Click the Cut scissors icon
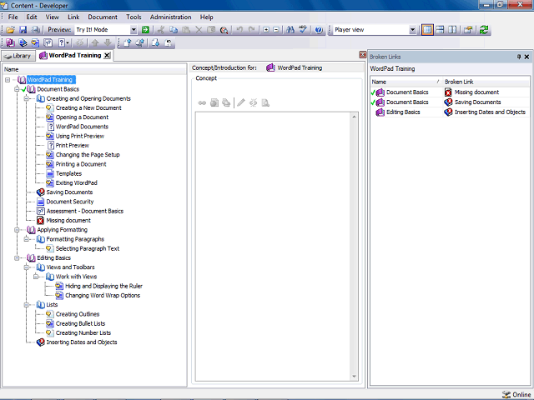Viewport: 534px width, 400px height. coord(161,30)
